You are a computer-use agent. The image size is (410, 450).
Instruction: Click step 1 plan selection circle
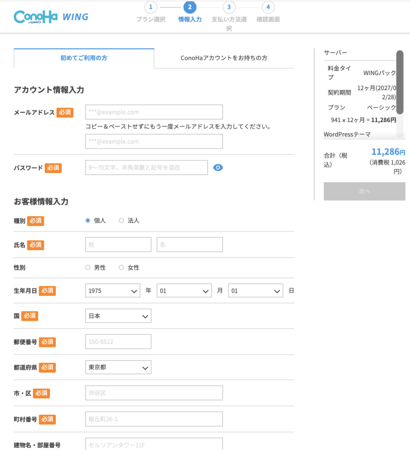(150, 7)
